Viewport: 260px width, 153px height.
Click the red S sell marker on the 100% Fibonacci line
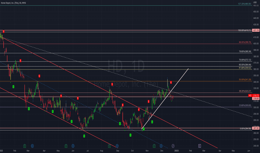(4, 31)
